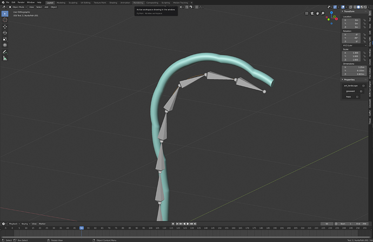Viewport: 373px width, 242px height.
Task: Toggle viewport gizmos display
Action: [335, 7]
